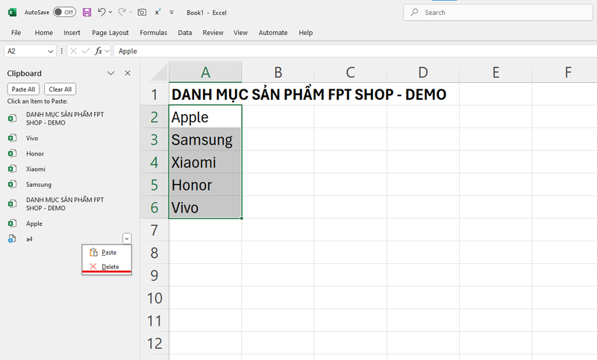Select Apple clipboard item
This screenshot has width=597, height=360.
click(x=69, y=224)
